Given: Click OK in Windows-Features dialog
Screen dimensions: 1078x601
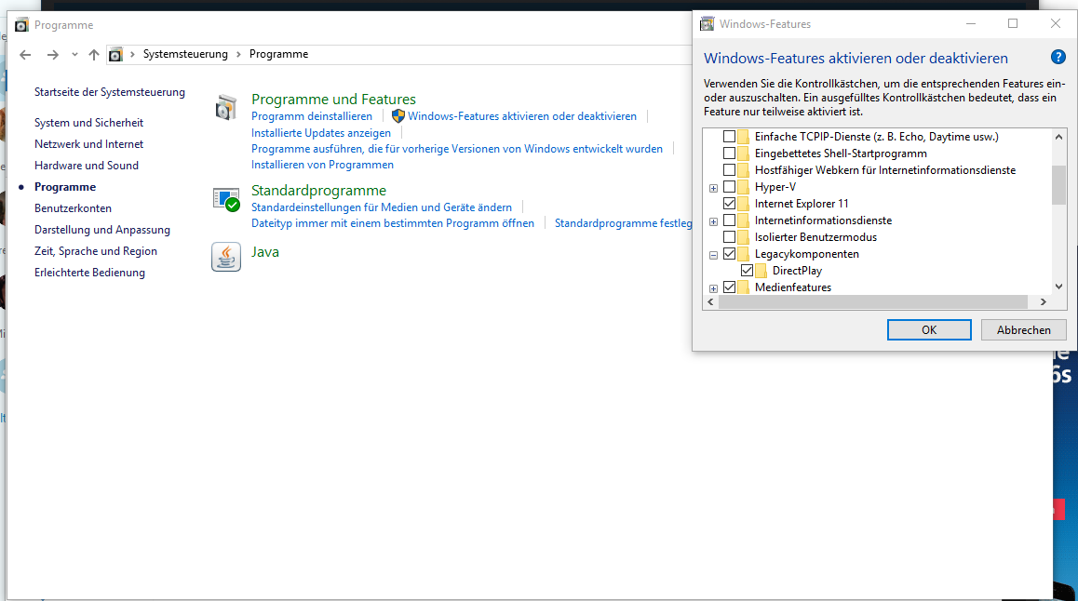Looking at the screenshot, I should (929, 329).
